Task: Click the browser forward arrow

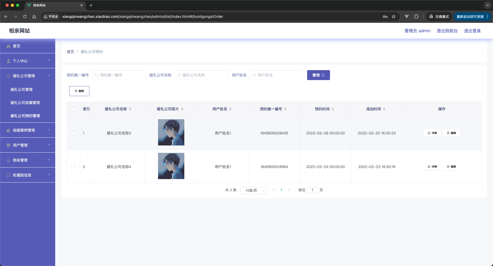Action: [x=15, y=17]
